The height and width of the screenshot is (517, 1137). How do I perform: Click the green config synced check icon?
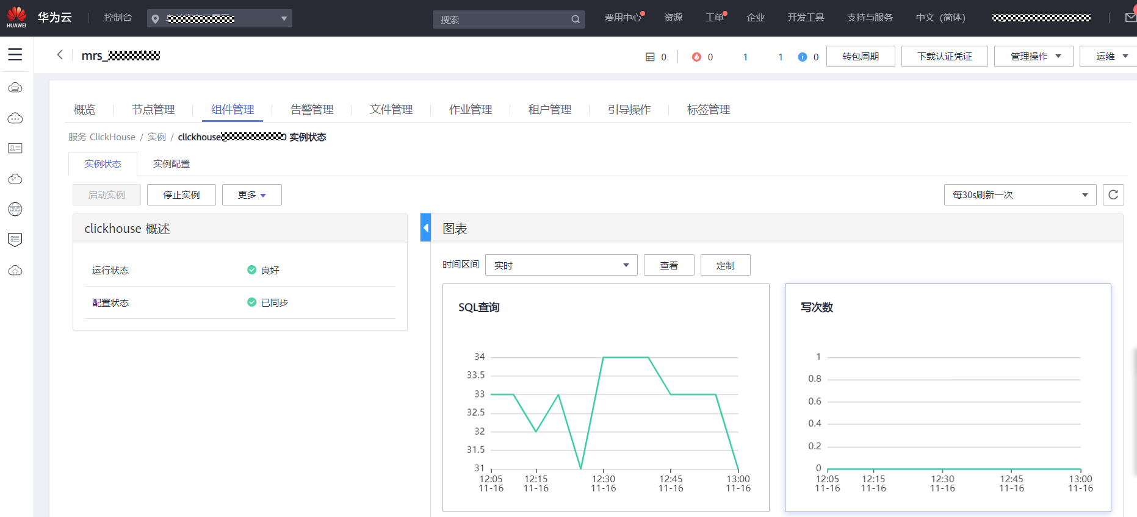[x=251, y=302]
